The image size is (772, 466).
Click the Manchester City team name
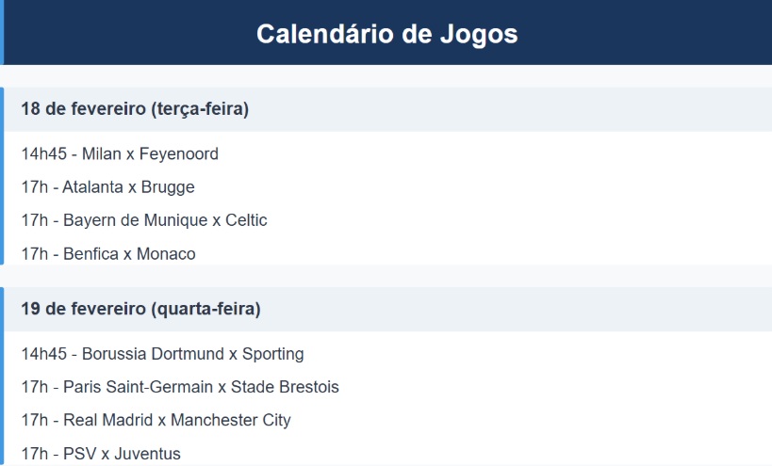click(230, 420)
